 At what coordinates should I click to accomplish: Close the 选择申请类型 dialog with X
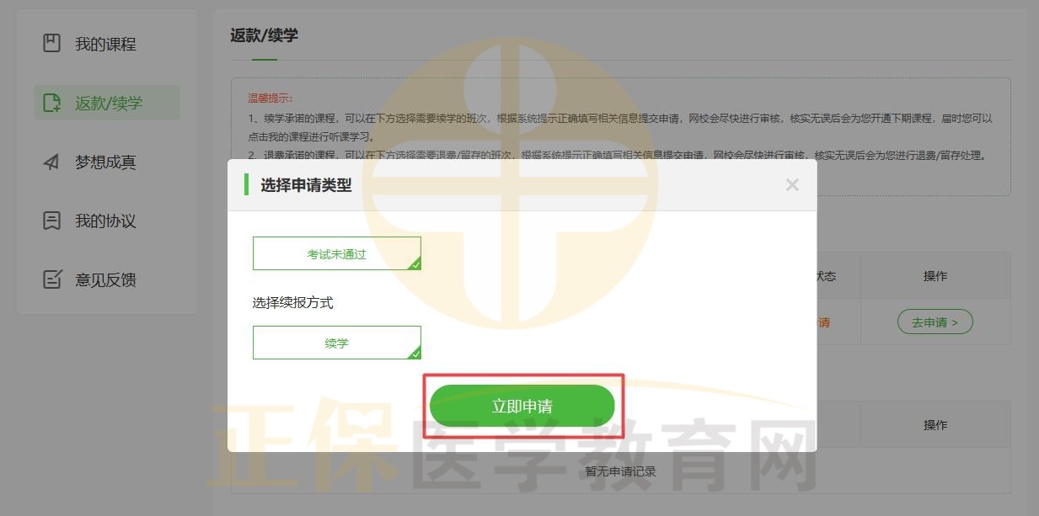792,185
